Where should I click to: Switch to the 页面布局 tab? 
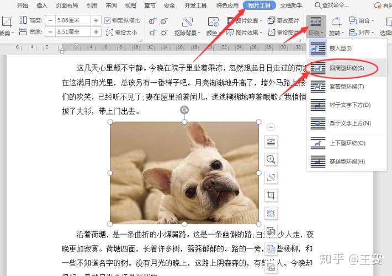67,6
